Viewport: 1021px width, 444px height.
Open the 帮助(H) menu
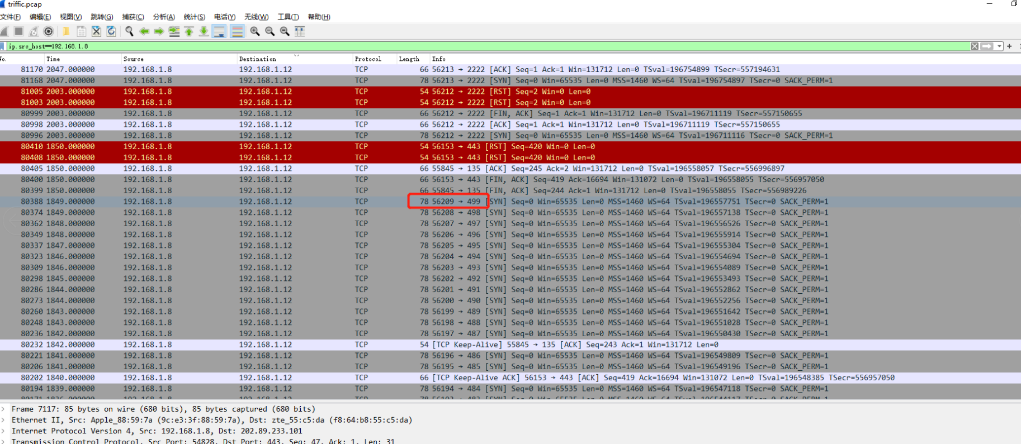click(319, 17)
